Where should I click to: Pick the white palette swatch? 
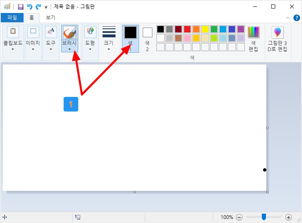click(x=161, y=38)
